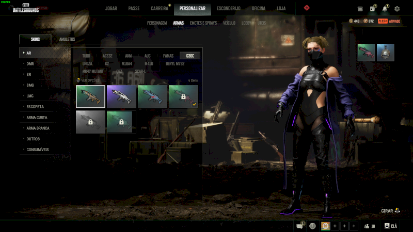Open the PASSE top menu

(x=134, y=8)
